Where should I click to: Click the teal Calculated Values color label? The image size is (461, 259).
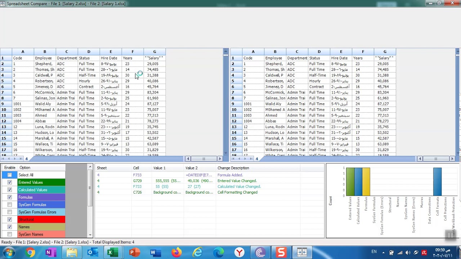point(41,190)
